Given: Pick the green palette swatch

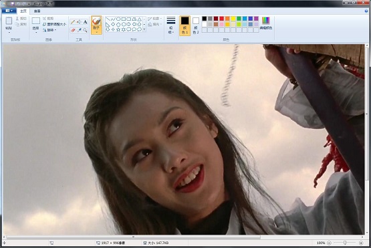Looking at the screenshot, I should coord(239,19).
